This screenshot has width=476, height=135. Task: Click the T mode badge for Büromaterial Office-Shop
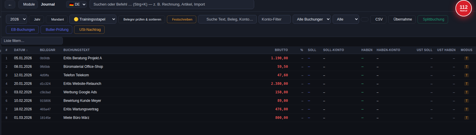point(466,67)
